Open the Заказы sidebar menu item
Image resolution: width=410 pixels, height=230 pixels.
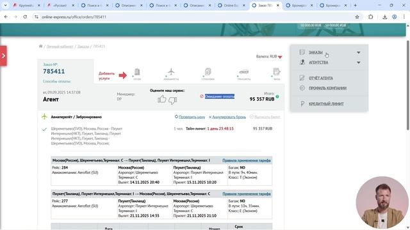click(316, 52)
